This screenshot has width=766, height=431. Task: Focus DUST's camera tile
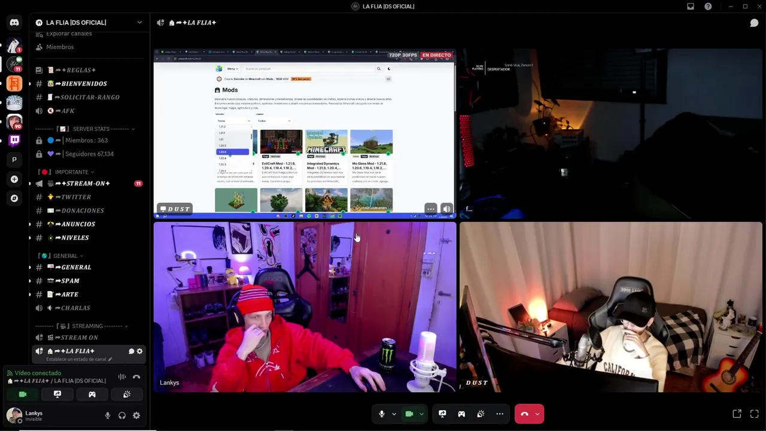(x=611, y=307)
